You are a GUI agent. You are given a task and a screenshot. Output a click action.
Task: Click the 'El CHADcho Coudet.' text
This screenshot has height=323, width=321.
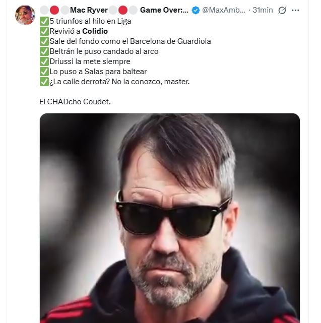click(x=75, y=101)
